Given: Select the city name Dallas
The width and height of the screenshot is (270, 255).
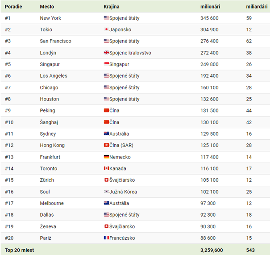Looking at the screenshot, I should pos(47,215).
